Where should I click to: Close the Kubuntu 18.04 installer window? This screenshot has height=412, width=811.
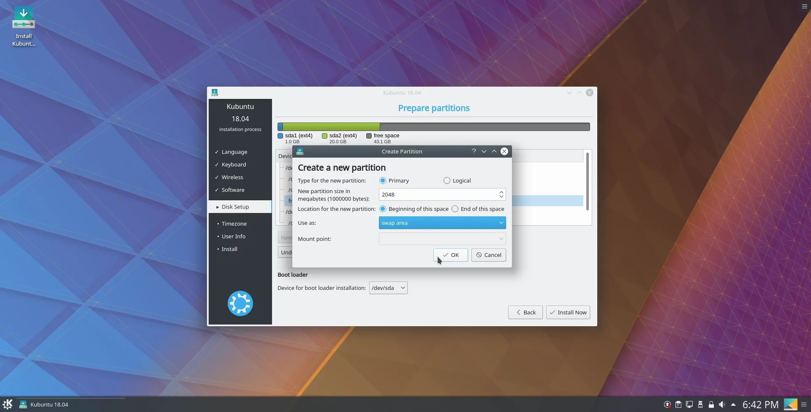pos(590,93)
